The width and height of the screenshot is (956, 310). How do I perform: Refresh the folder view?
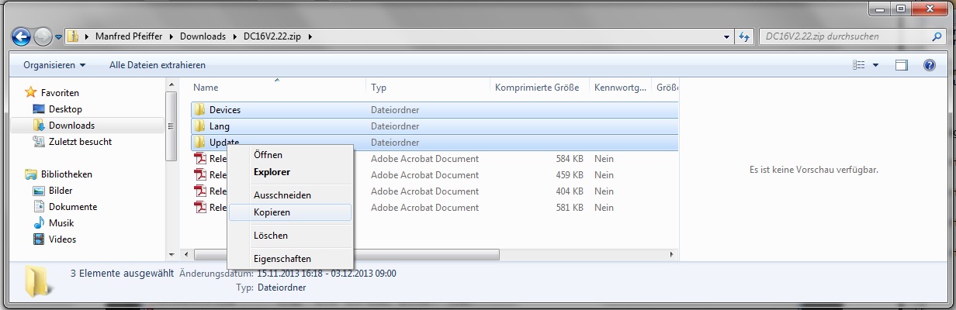click(744, 36)
